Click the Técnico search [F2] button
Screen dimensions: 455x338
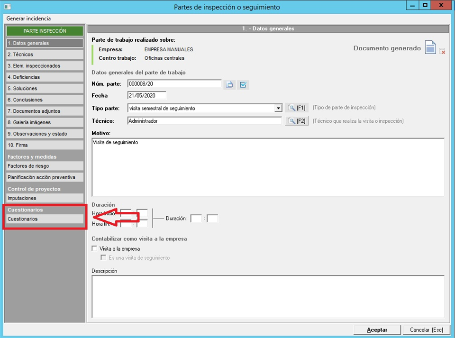297,121
